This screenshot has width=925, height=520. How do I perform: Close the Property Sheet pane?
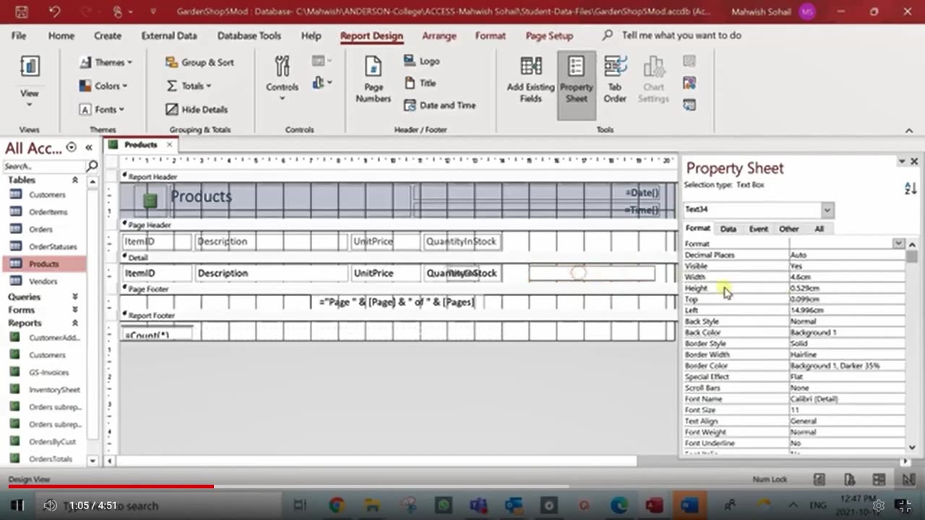(914, 162)
